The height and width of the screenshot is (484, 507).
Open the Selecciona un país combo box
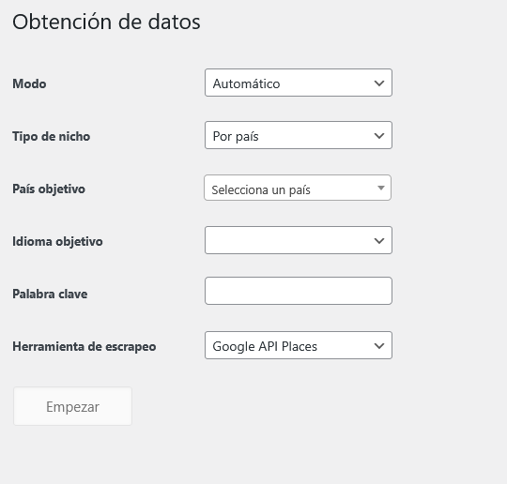298,188
